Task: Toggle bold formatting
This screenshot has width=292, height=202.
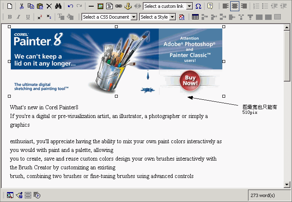Action: [x=10, y=17]
